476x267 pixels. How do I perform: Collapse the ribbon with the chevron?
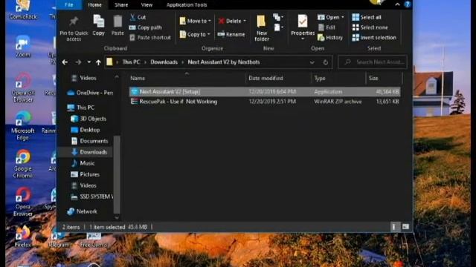coord(397,4)
